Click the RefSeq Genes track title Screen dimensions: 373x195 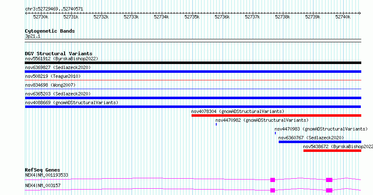tap(42, 170)
